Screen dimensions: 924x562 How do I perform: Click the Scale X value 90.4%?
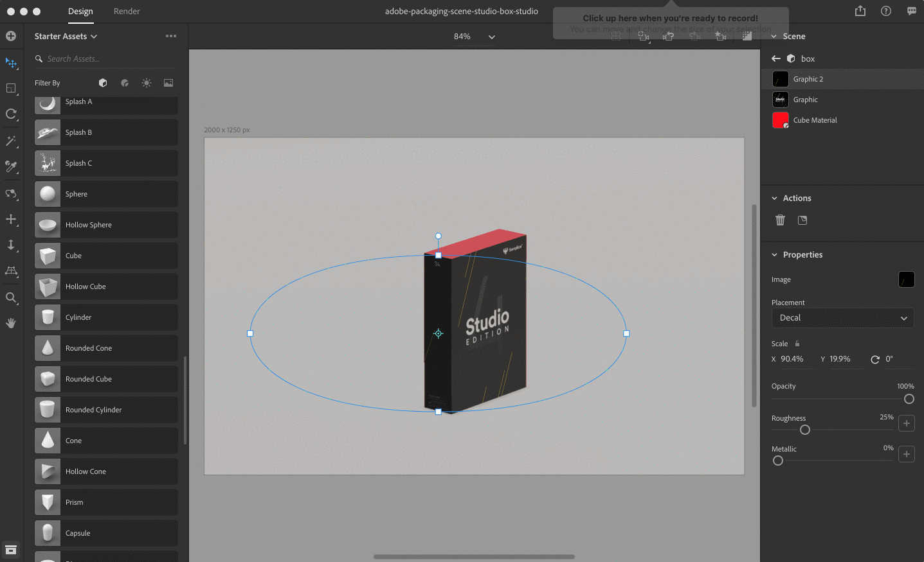[x=792, y=359]
